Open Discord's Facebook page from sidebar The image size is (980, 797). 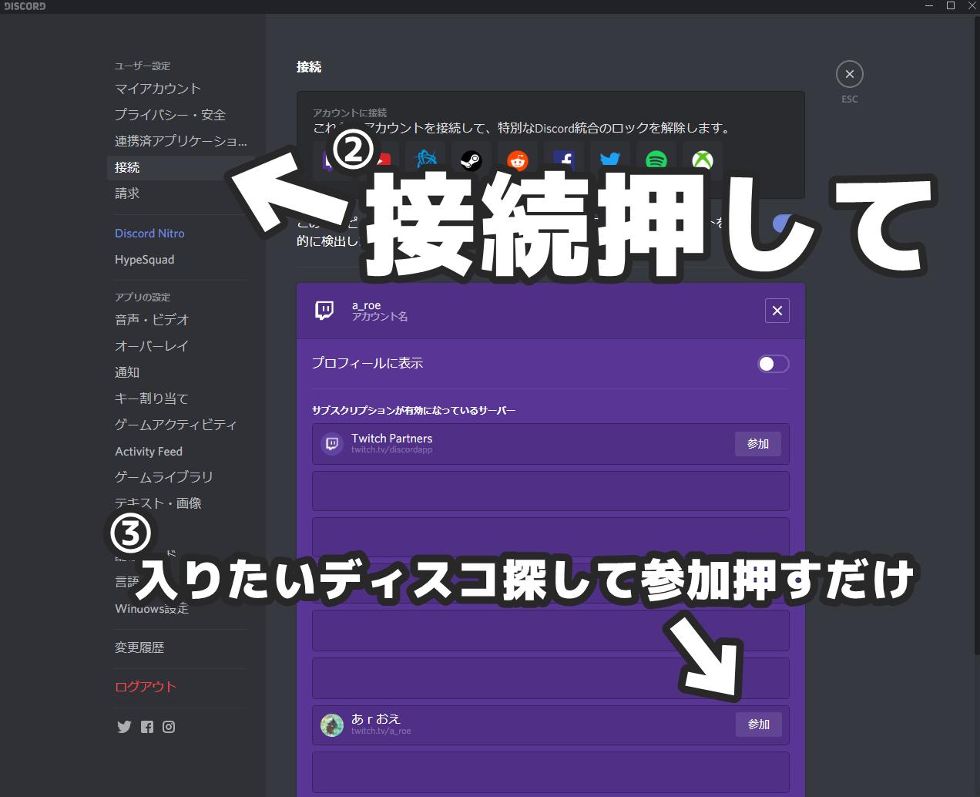pyautogui.click(x=147, y=727)
